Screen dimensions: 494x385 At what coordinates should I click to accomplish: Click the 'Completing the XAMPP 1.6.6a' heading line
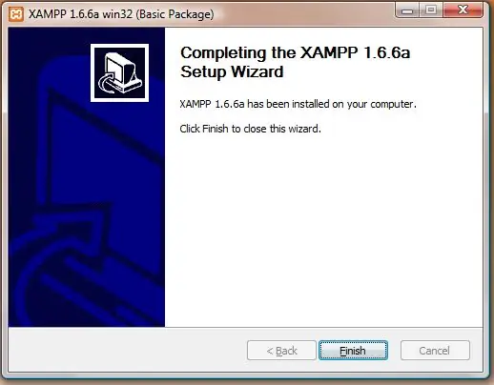(x=295, y=52)
